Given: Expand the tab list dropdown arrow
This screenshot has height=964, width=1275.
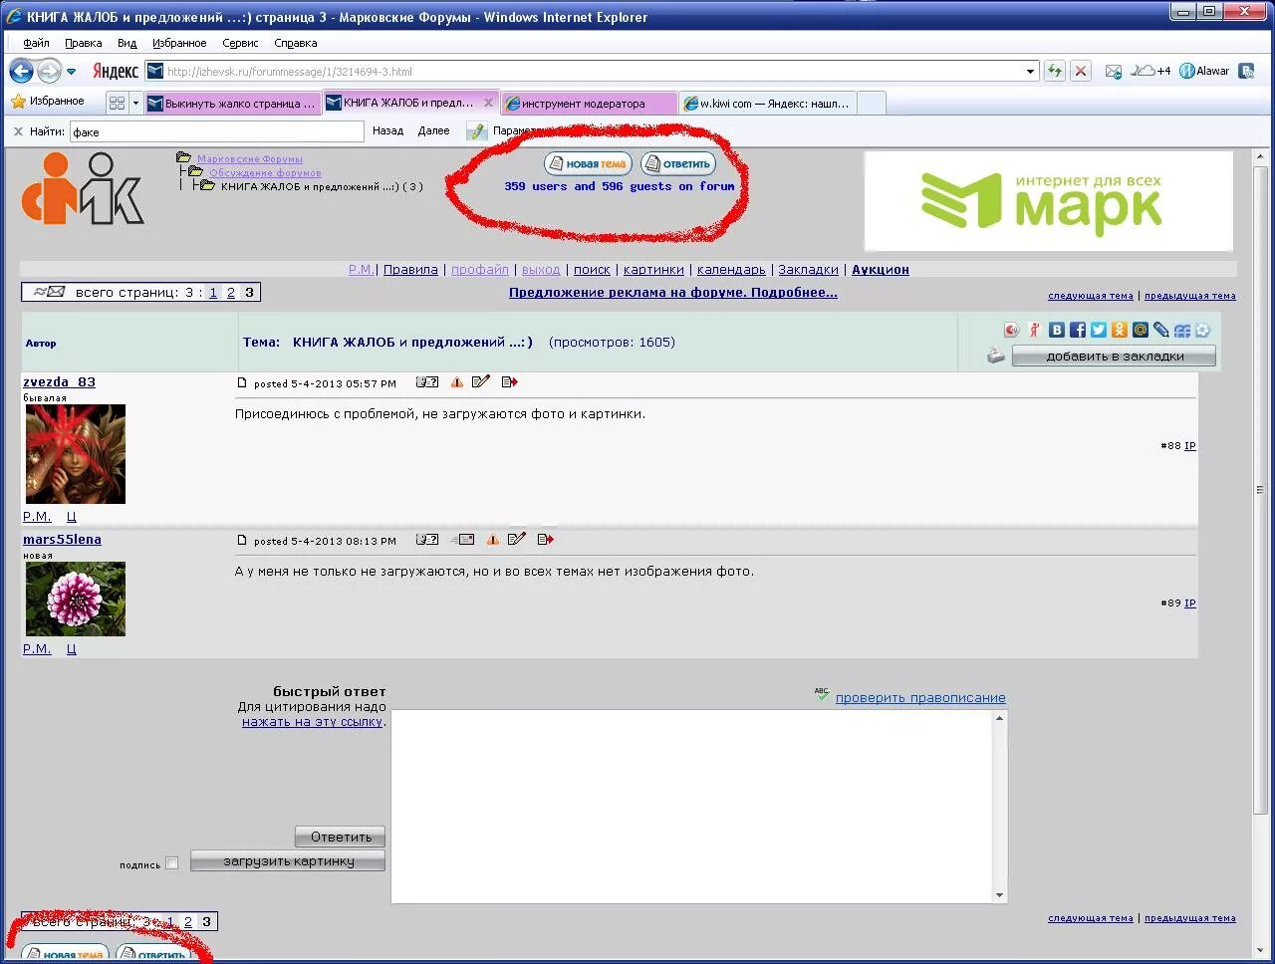Looking at the screenshot, I should (x=136, y=103).
